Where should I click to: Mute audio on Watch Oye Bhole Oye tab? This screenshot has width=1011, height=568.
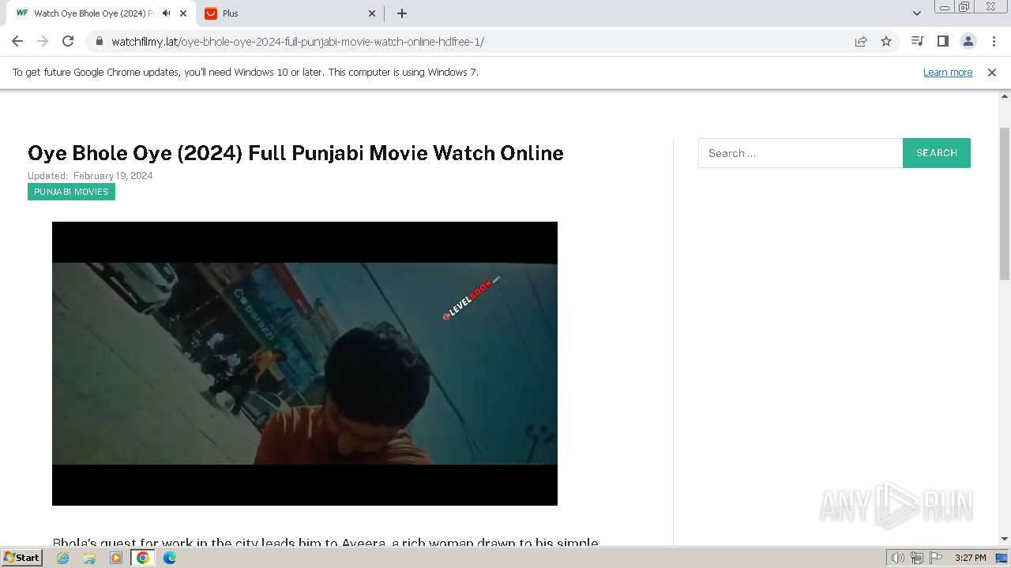167,13
